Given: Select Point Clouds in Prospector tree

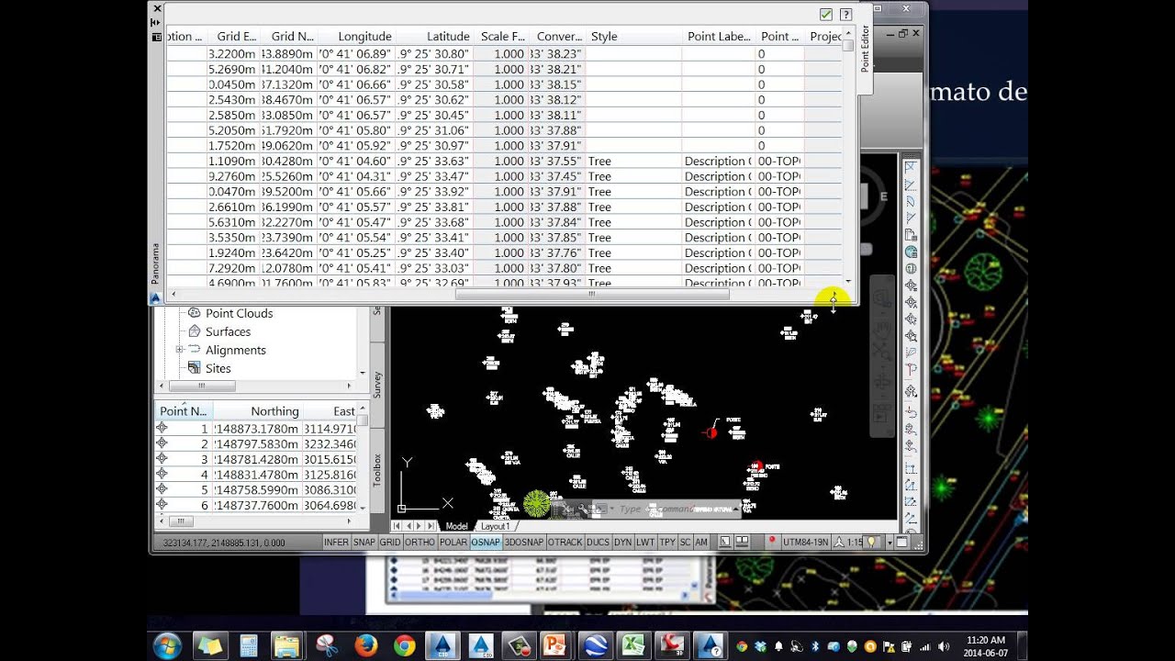Looking at the screenshot, I should point(239,313).
